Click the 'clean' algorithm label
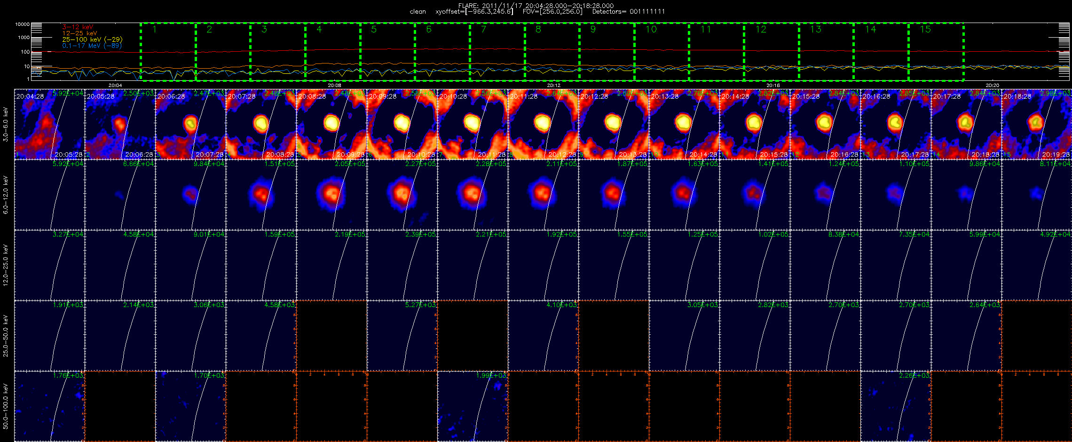 pyautogui.click(x=418, y=12)
